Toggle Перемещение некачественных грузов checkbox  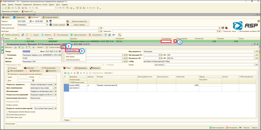coord(7,112)
